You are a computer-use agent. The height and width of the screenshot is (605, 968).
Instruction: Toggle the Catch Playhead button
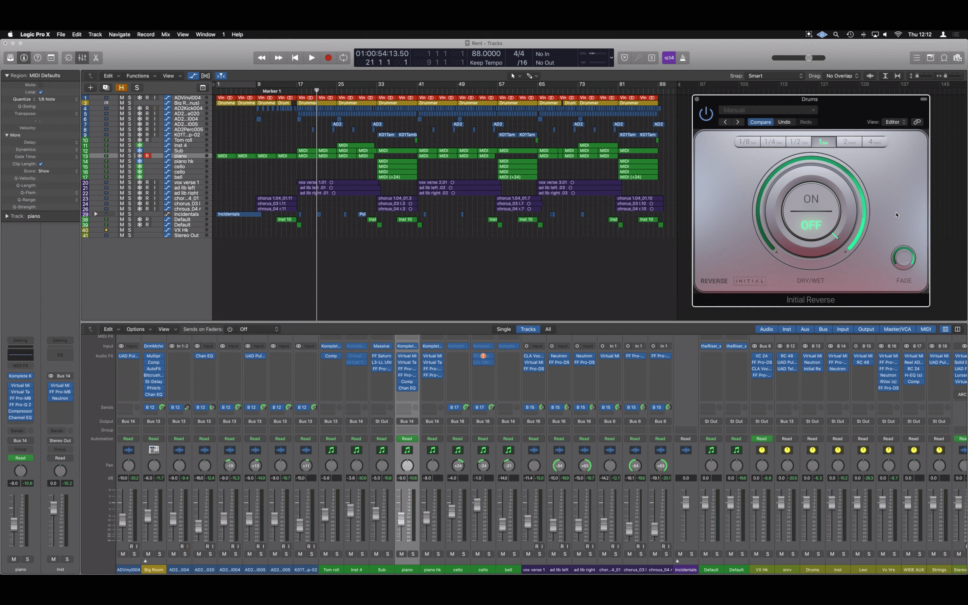221,76
